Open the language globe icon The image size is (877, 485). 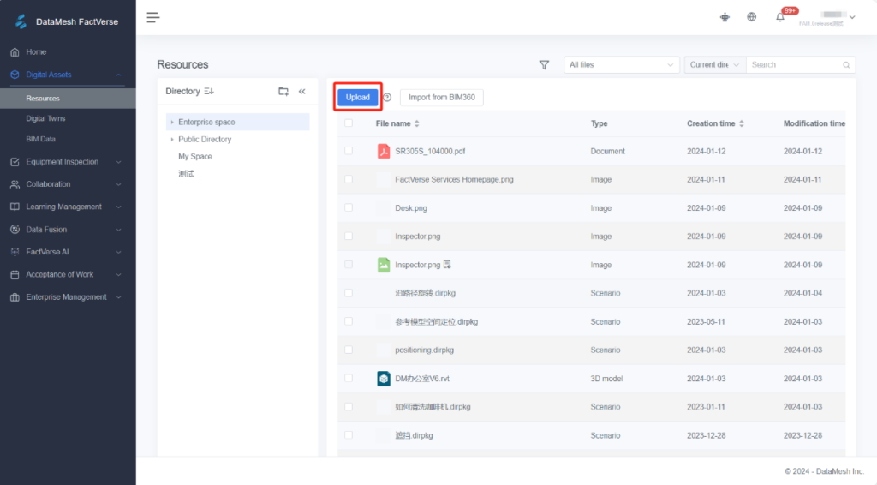[752, 17]
